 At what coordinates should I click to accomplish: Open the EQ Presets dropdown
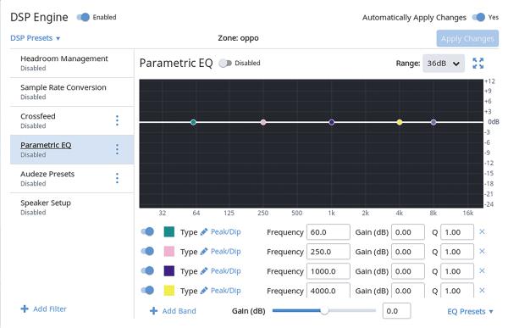(x=470, y=311)
